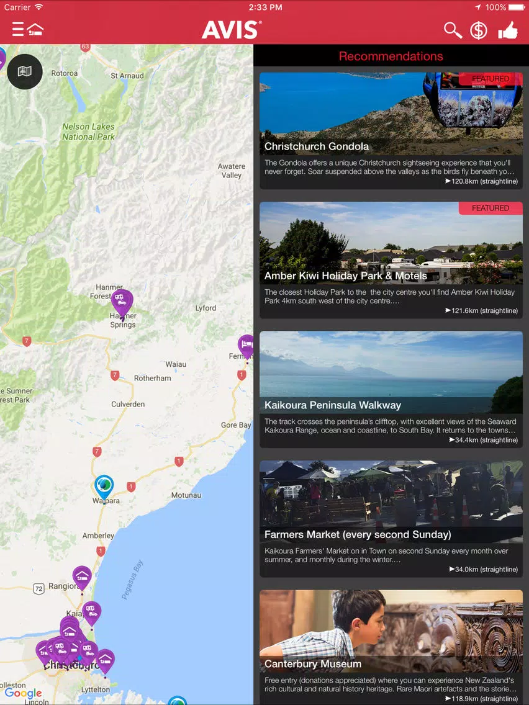Open the Kaikoura Peninsula Walkway photo
Viewport: 529px width, 705px height.
(x=391, y=372)
